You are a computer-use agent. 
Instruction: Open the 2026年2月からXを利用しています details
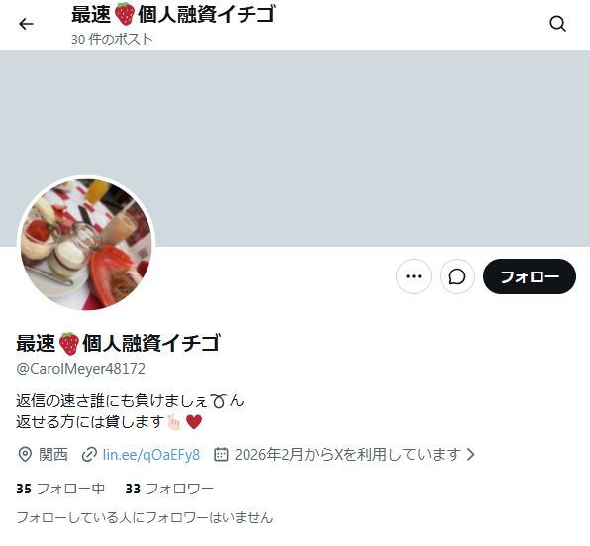347,455
